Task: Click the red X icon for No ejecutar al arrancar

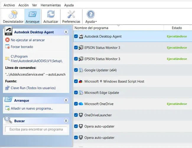Action: [x=7, y=40]
